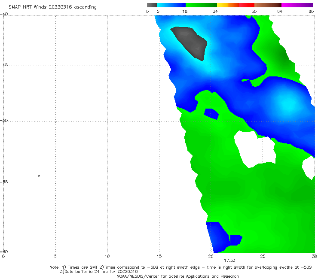318x279 pixels.
Task: Click the yellow-red 34-50 color bar segment
Action: coord(235,5)
